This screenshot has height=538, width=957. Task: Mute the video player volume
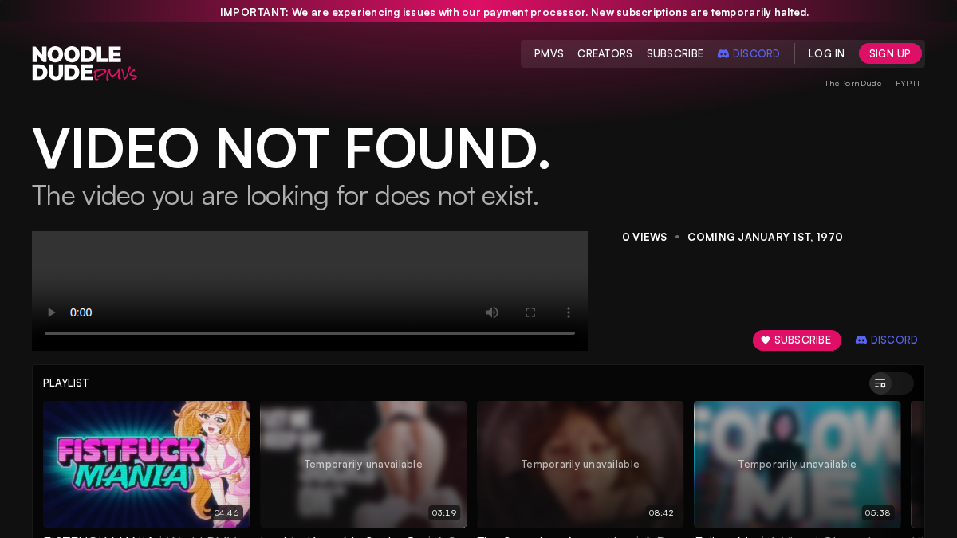pos(492,312)
